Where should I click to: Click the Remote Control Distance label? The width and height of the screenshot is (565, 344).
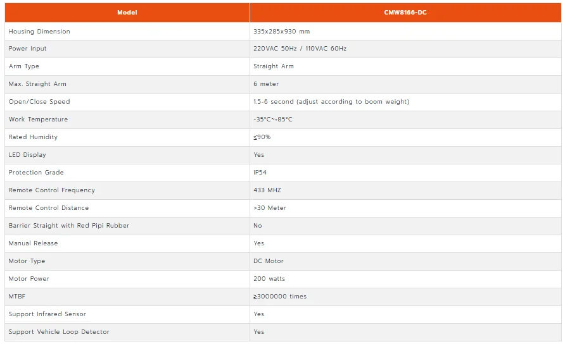(49, 207)
